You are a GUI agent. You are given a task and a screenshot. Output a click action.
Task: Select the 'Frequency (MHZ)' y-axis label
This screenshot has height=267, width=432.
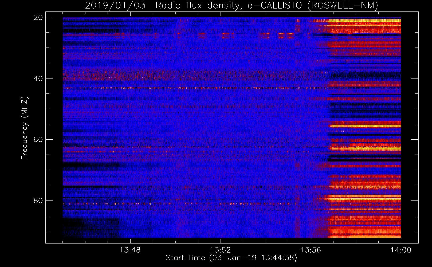tap(25, 128)
